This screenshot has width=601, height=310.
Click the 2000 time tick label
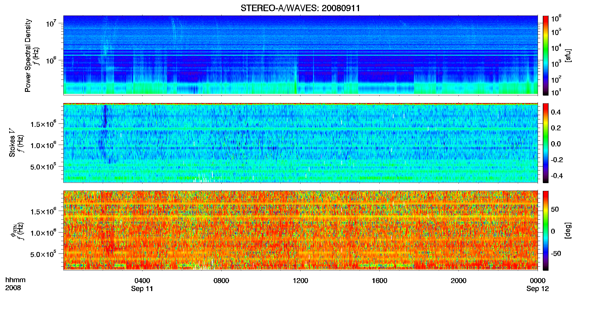coord(458,281)
